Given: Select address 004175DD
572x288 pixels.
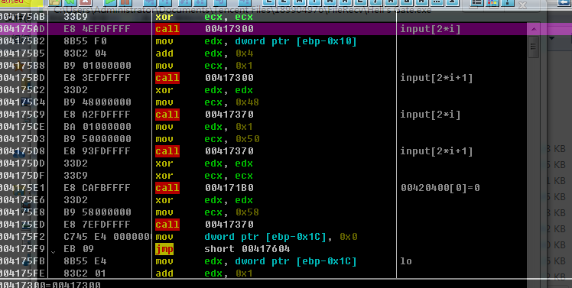Looking at the screenshot, I should (22, 163).
